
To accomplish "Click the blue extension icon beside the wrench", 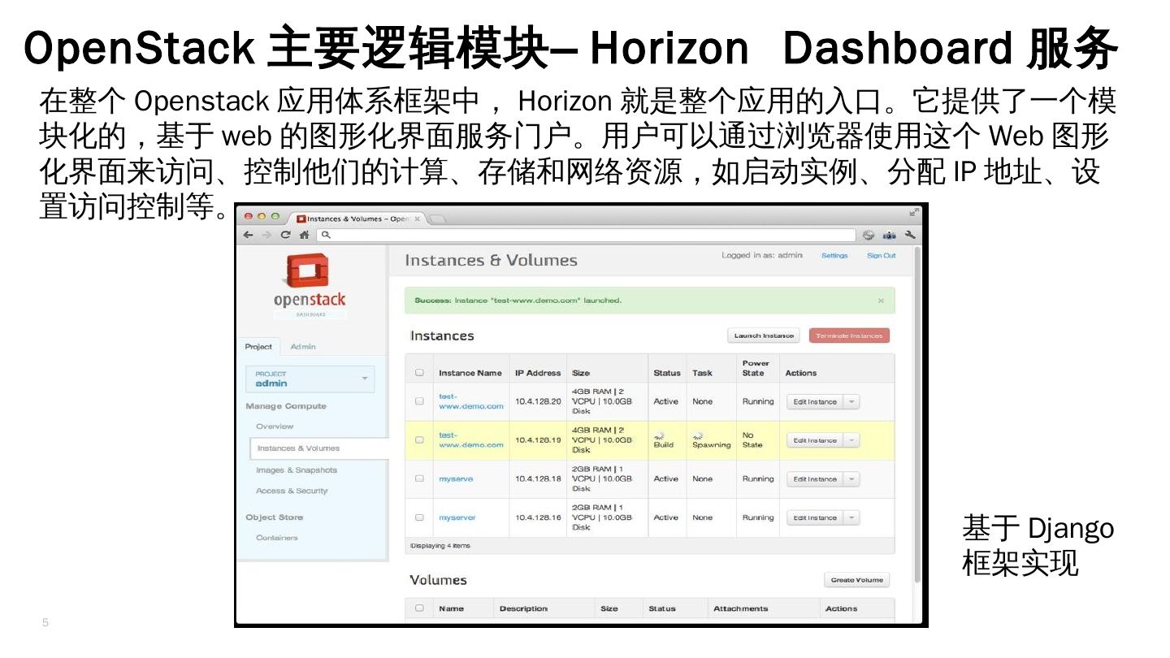I will [889, 235].
